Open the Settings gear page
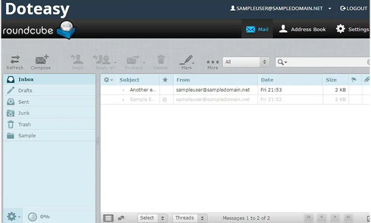The width and height of the screenshot is (371, 223). click(352, 29)
